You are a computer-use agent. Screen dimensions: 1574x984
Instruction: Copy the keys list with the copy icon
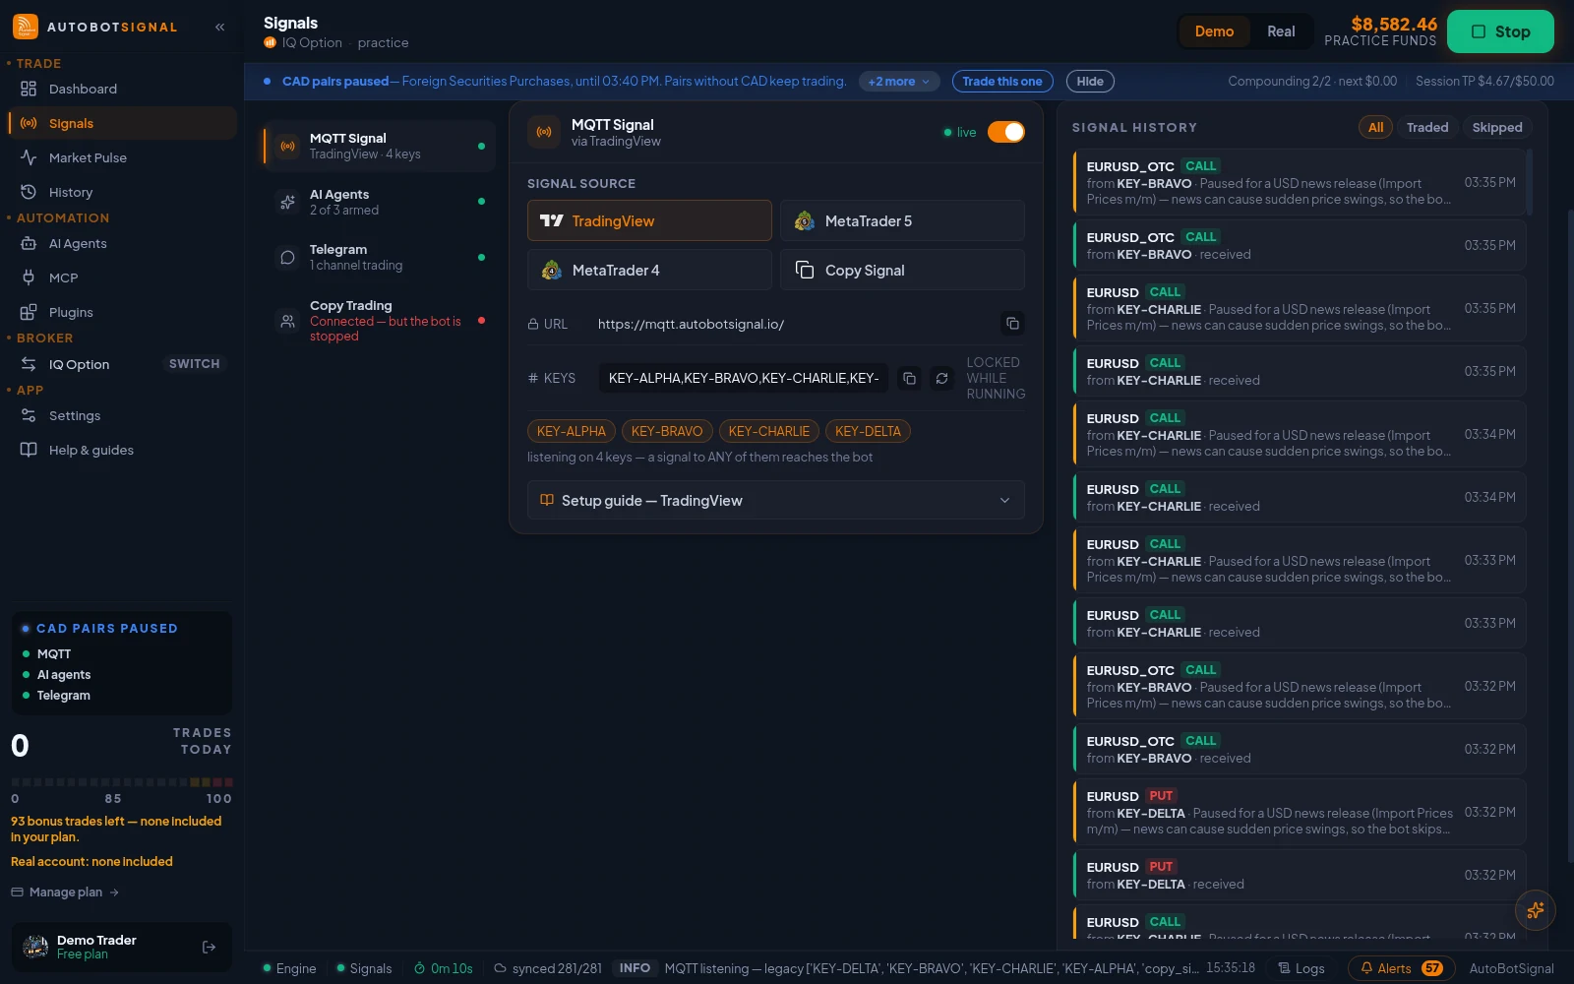click(x=910, y=378)
